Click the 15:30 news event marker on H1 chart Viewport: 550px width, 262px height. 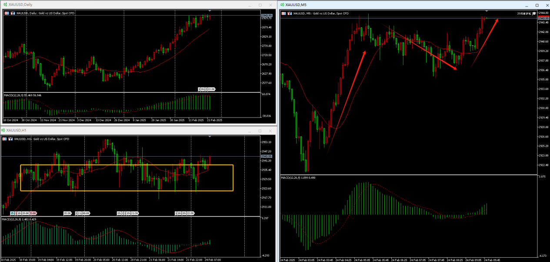[x=67, y=213]
